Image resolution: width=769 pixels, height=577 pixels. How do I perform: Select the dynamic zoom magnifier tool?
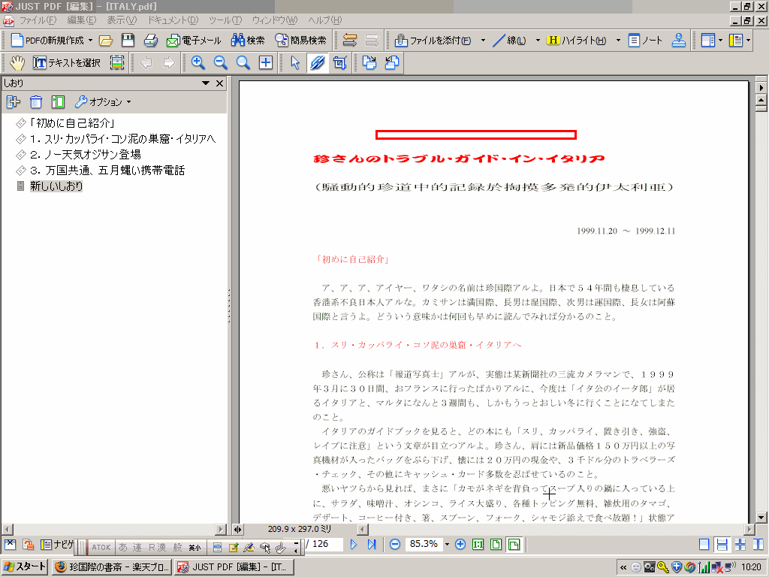point(243,63)
